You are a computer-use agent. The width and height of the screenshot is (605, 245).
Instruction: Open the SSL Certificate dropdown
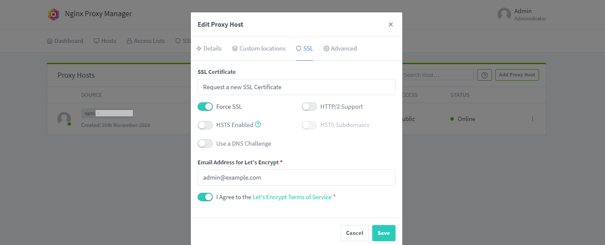point(297,87)
